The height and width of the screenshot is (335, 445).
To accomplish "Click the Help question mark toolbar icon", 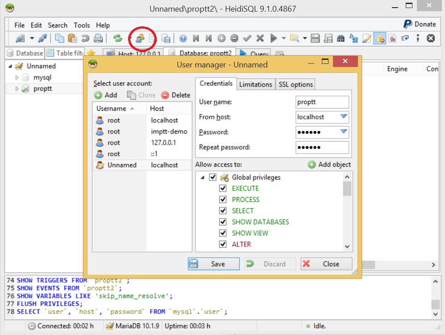I will (183, 38).
